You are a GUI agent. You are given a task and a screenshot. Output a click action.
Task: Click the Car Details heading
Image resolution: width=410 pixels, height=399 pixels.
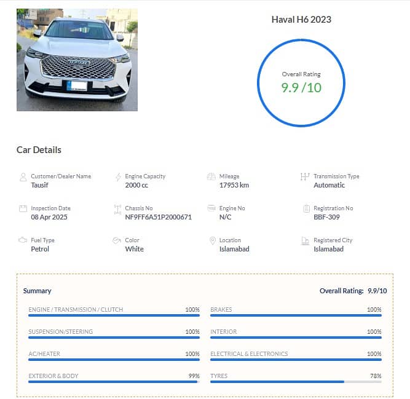39,150
